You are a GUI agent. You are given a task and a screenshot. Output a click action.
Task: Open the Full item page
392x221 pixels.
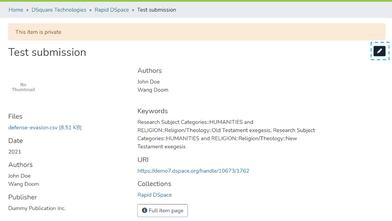(x=162, y=211)
